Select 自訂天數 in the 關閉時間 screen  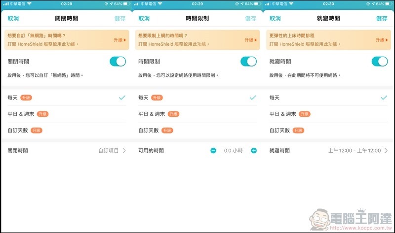67,130
